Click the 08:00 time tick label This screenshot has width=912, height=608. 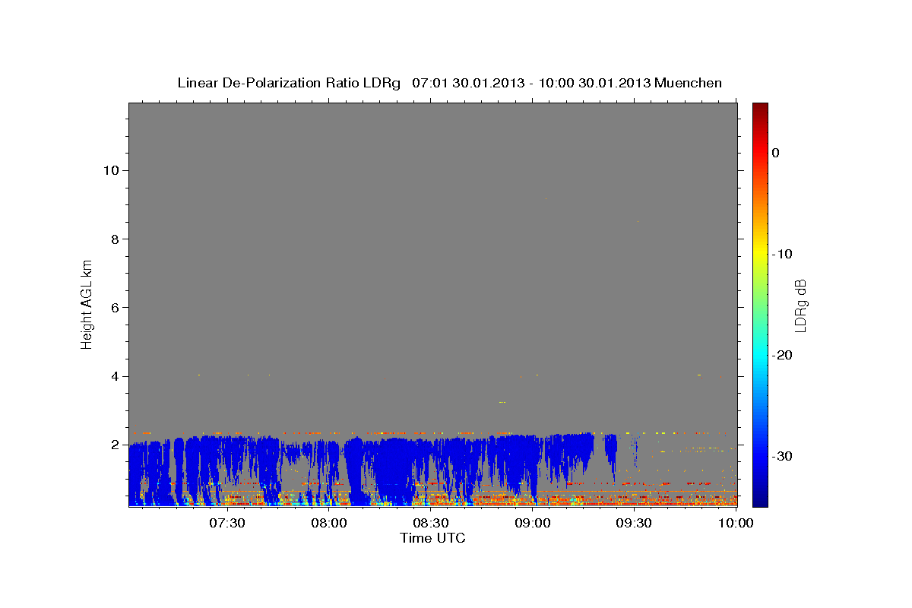(x=329, y=524)
